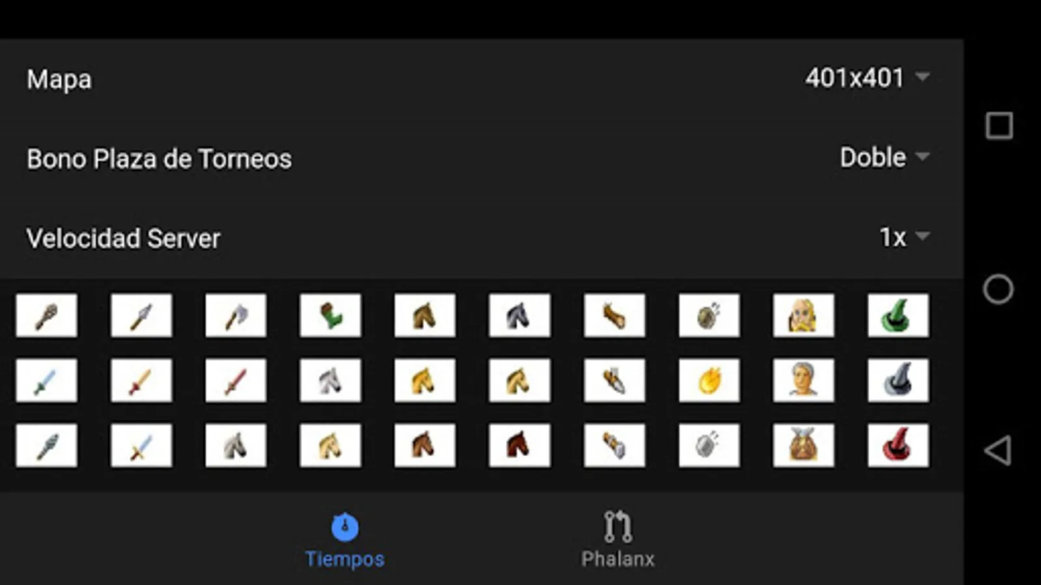Choose the fire catapult icon
1041x585 pixels.
pos(709,380)
